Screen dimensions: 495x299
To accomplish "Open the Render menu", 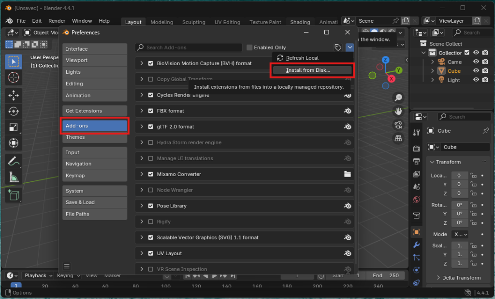I will click(57, 21).
